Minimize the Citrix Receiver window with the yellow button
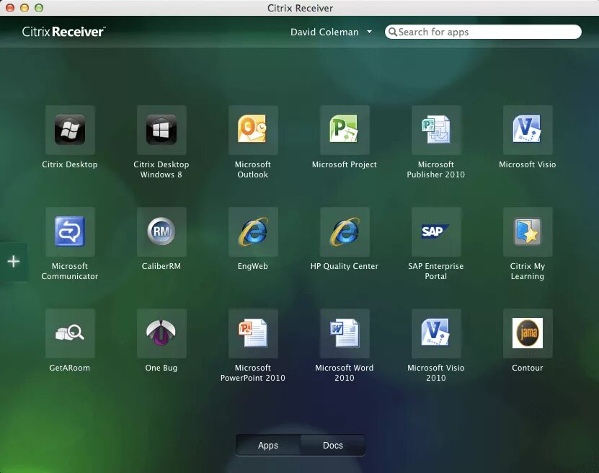The width and height of the screenshot is (599, 473). coord(25,8)
